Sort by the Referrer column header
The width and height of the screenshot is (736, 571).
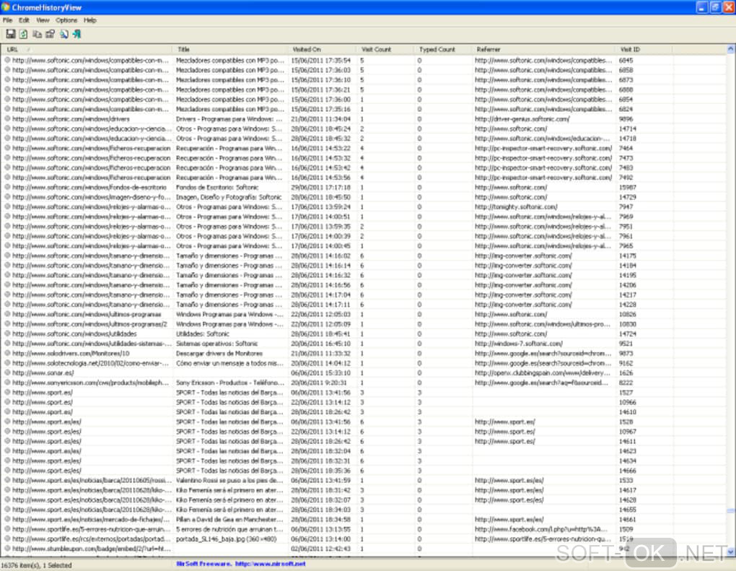[x=543, y=49]
